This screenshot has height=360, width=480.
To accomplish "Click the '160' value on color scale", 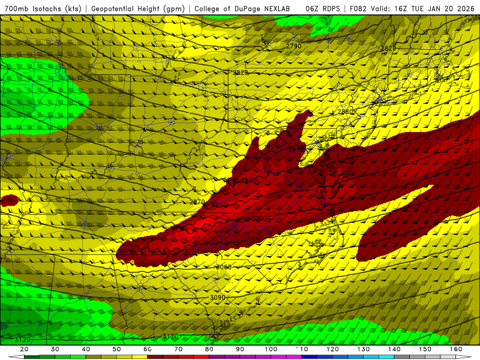I will pos(456,349).
